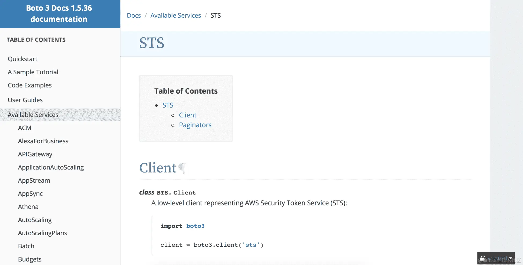
Task: Jump to Paginators in Table of Contents
Action: (x=195, y=125)
